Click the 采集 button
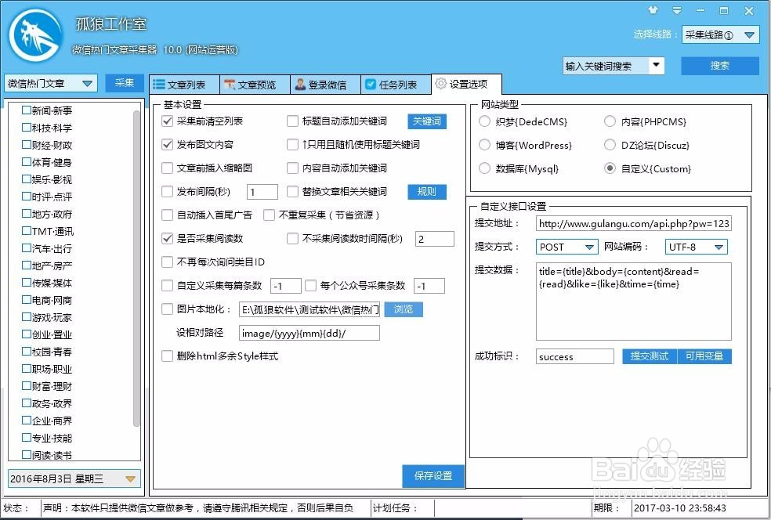The height and width of the screenshot is (520, 771). tap(125, 83)
